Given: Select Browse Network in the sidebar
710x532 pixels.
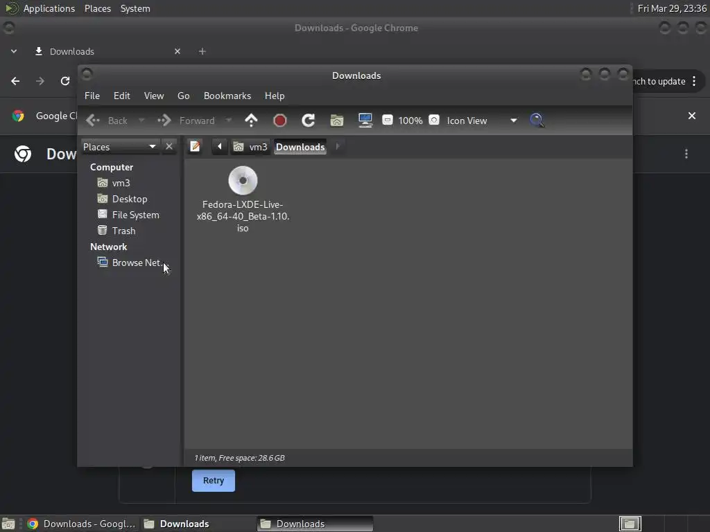Looking at the screenshot, I should point(137,263).
